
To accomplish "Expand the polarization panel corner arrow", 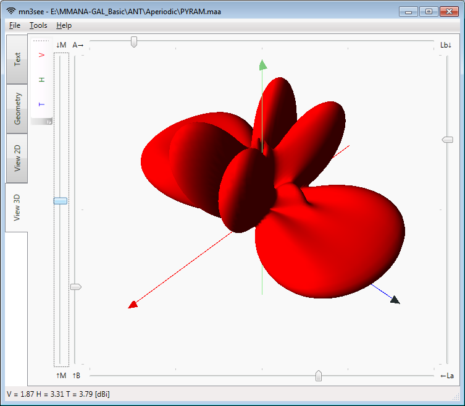I will pos(49,122).
